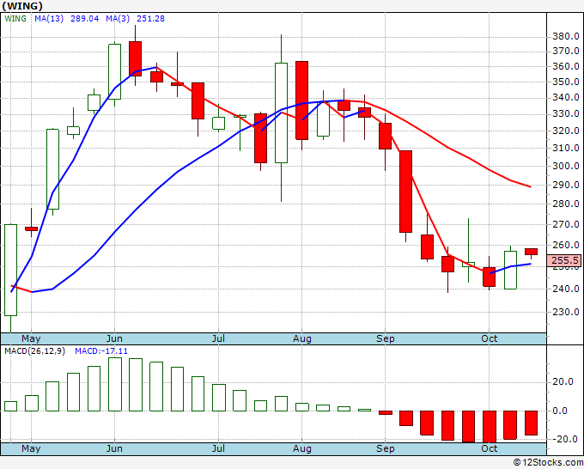Click the tallest green MACD histogram bar

click(x=115, y=385)
